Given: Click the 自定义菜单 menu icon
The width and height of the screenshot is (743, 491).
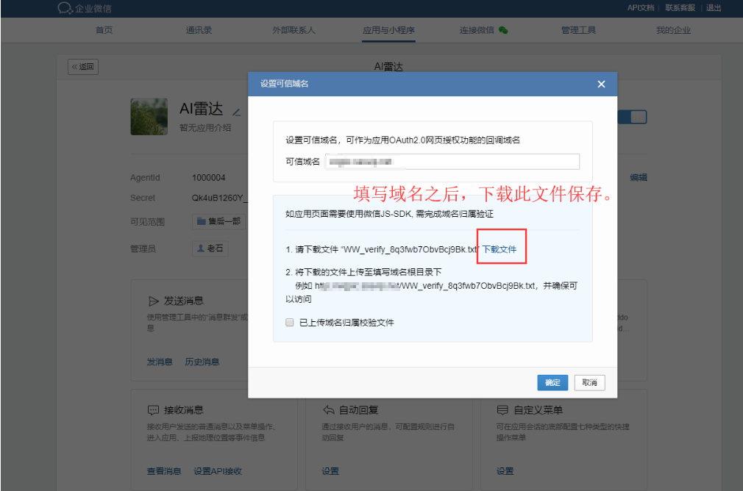Looking at the screenshot, I should click(502, 410).
